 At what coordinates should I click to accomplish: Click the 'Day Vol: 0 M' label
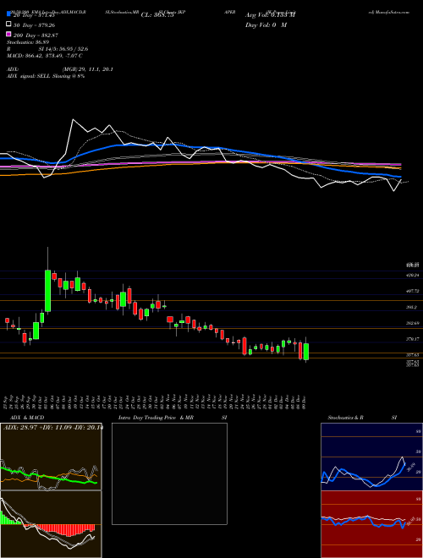266,25
